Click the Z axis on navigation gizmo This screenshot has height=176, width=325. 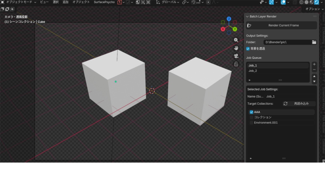point(229,19)
